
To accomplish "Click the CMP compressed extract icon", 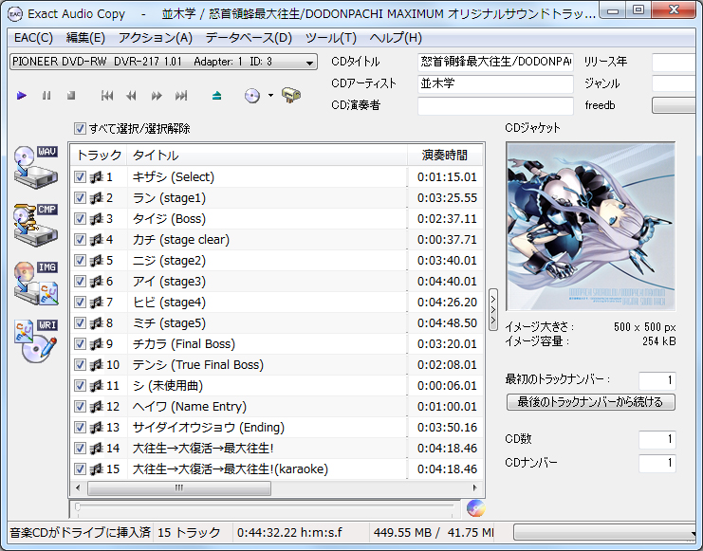I will [x=36, y=225].
